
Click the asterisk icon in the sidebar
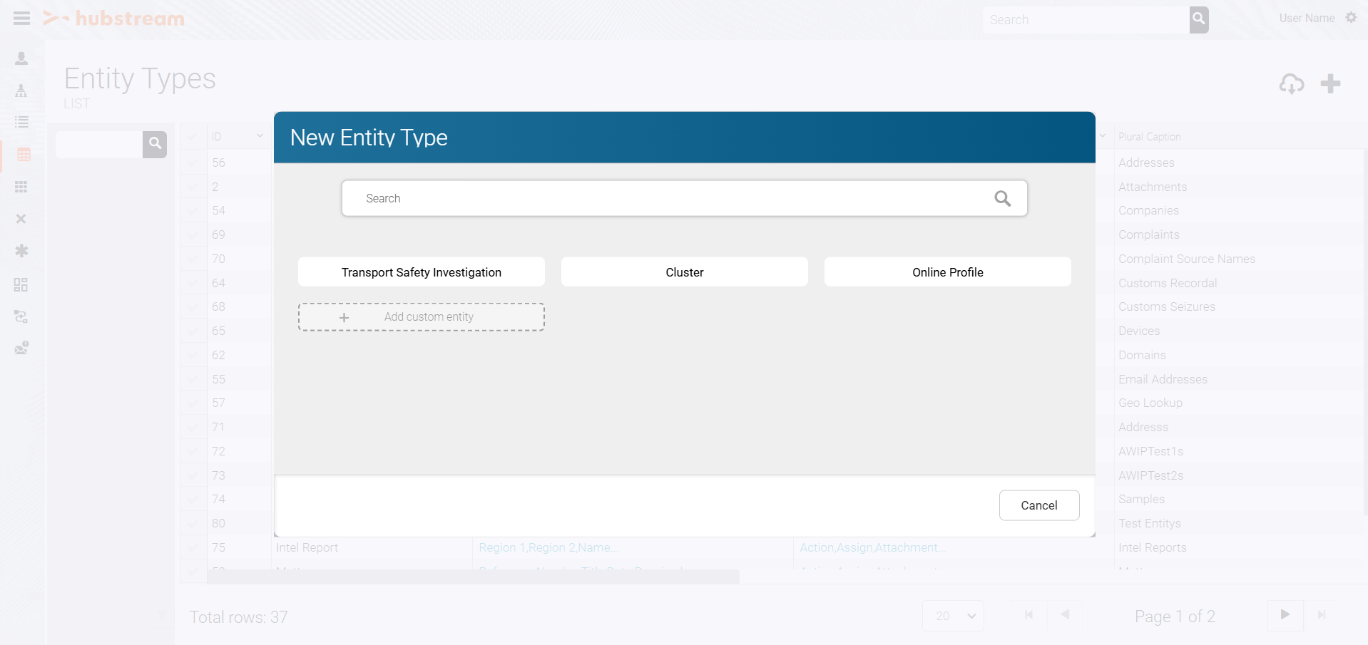tap(21, 251)
